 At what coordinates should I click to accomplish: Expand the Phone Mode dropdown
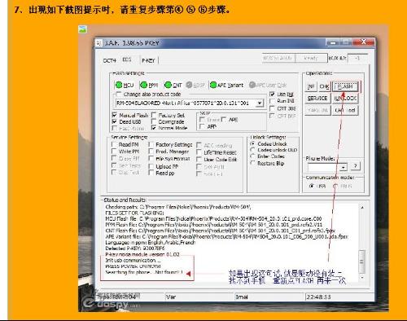[344, 167]
